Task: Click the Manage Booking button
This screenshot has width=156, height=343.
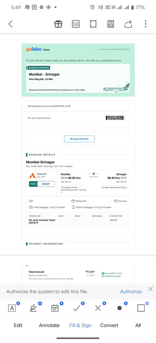Action: pos(79,139)
